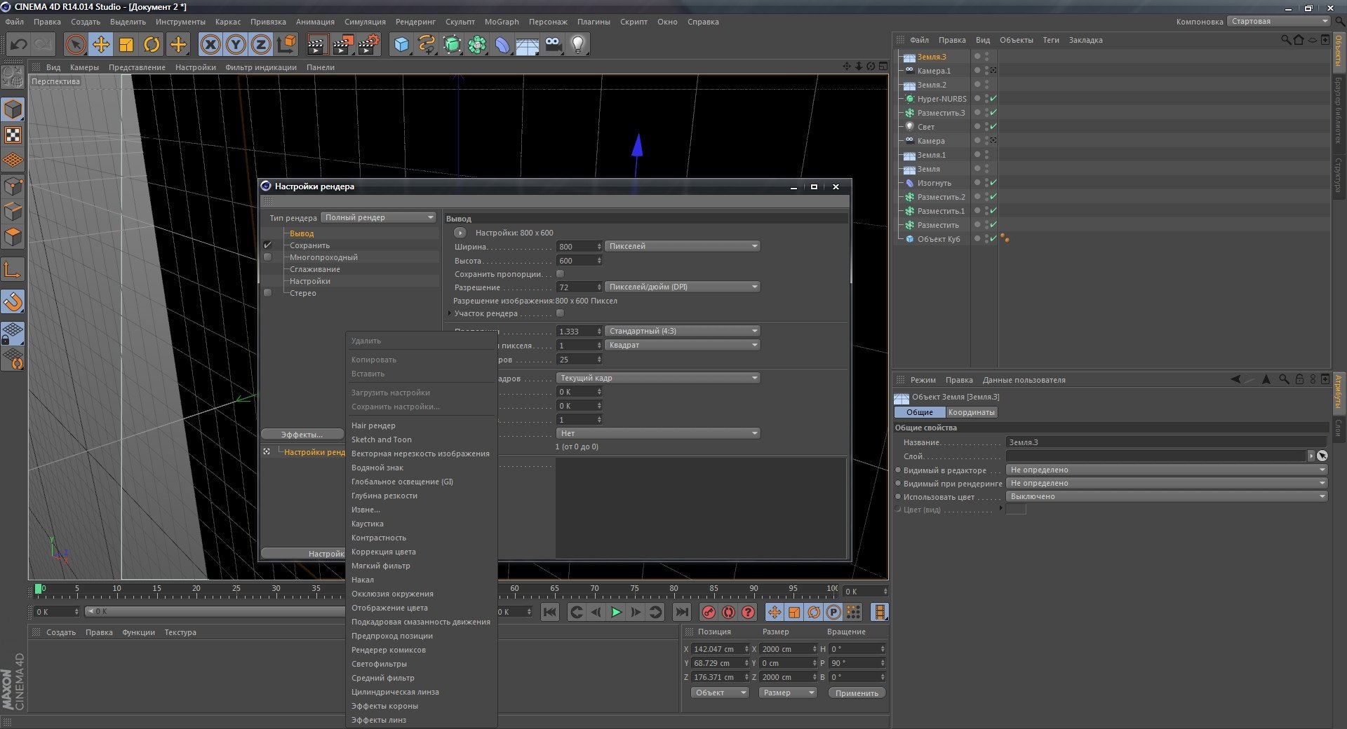Select the Move tool

pyautogui.click(x=101, y=45)
